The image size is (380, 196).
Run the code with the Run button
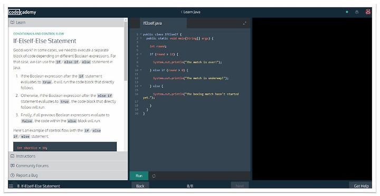point(139,175)
